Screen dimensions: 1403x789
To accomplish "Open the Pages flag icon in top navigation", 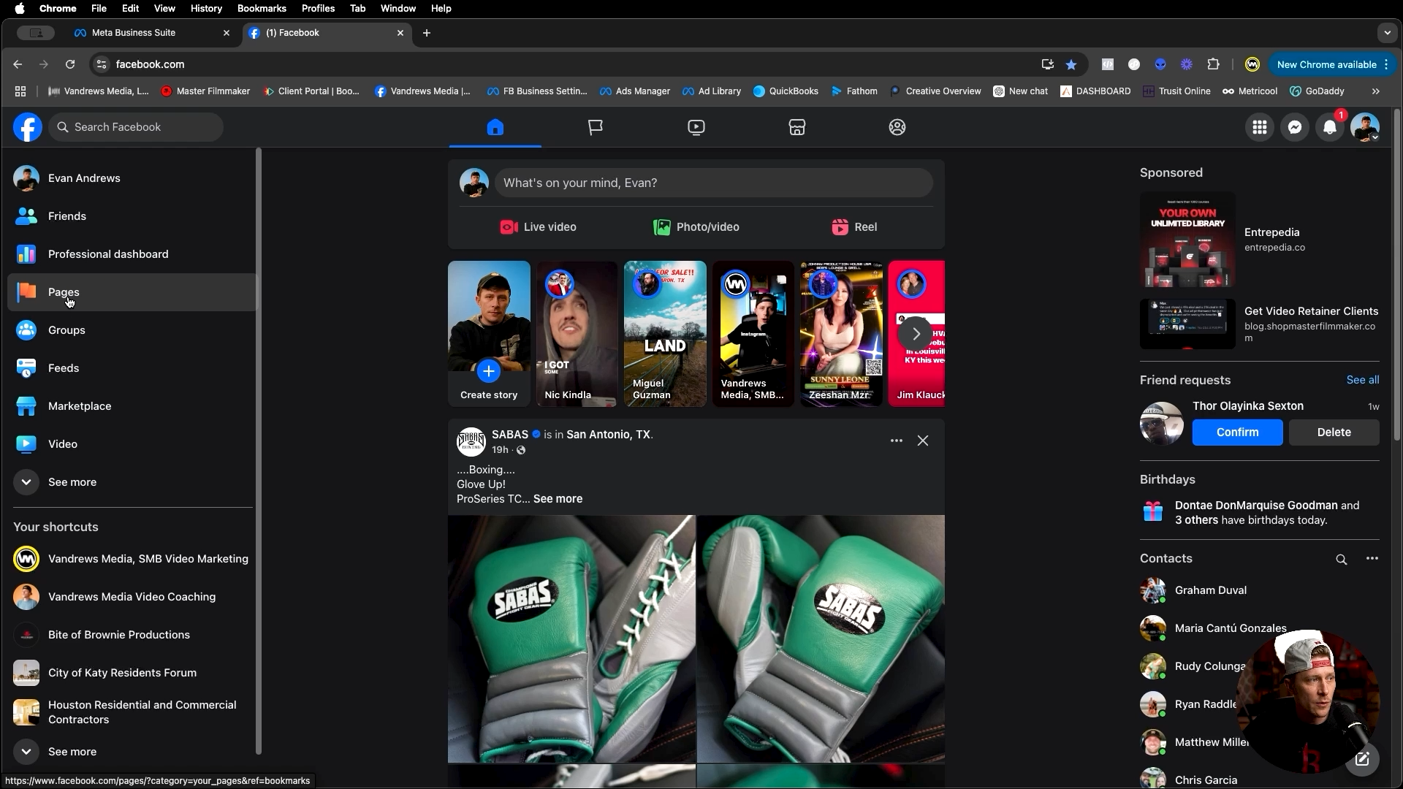I will [x=596, y=127].
